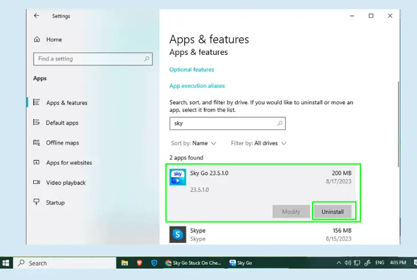417x280 pixels.
Task: Open the network tray icon
Action: click(x=357, y=263)
